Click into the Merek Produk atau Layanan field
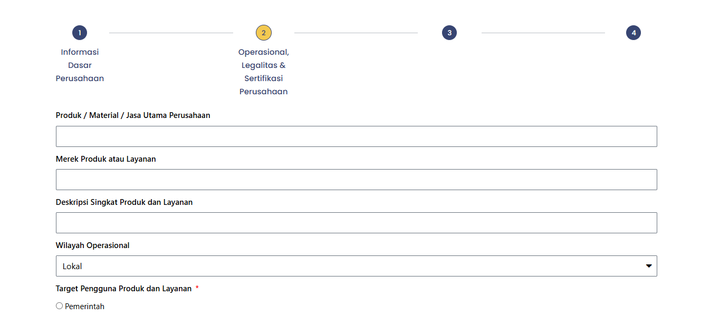 pos(357,180)
